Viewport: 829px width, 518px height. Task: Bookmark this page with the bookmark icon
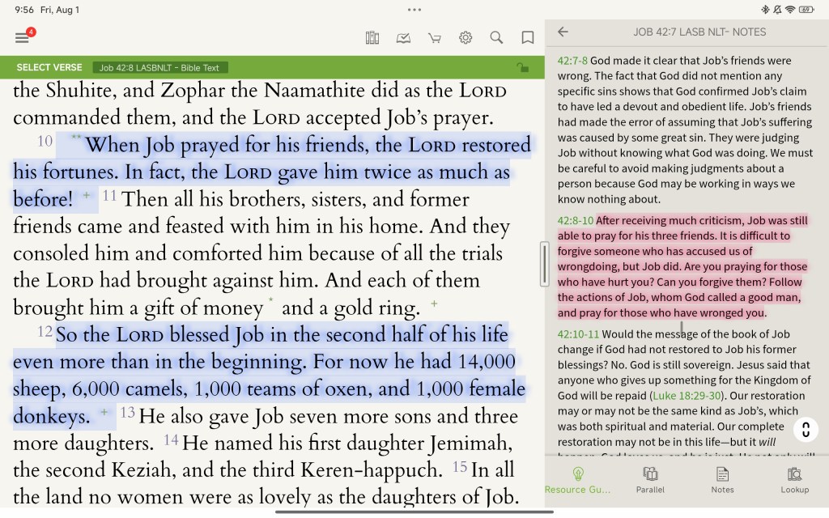pos(528,38)
